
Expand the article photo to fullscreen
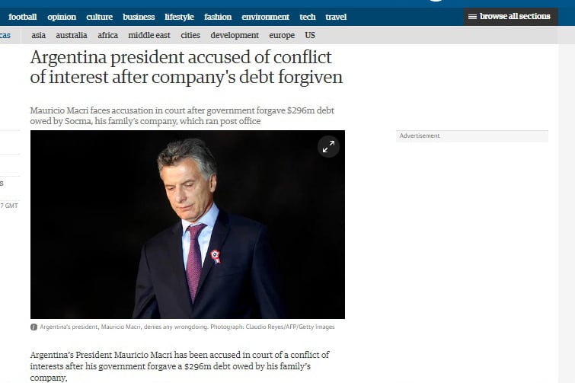[328, 147]
